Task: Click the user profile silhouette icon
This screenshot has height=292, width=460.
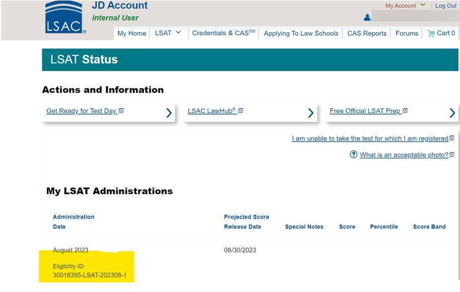Action: point(367,17)
